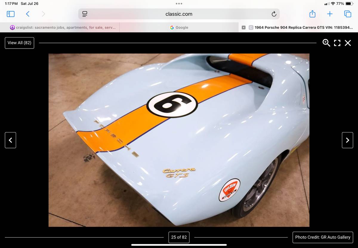Switch to the Google tab

pyautogui.click(x=179, y=27)
